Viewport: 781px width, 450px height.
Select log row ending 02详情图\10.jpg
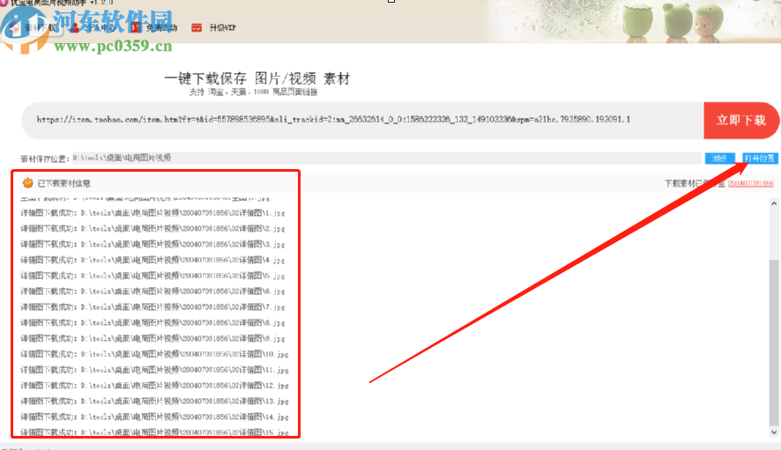[154, 354]
